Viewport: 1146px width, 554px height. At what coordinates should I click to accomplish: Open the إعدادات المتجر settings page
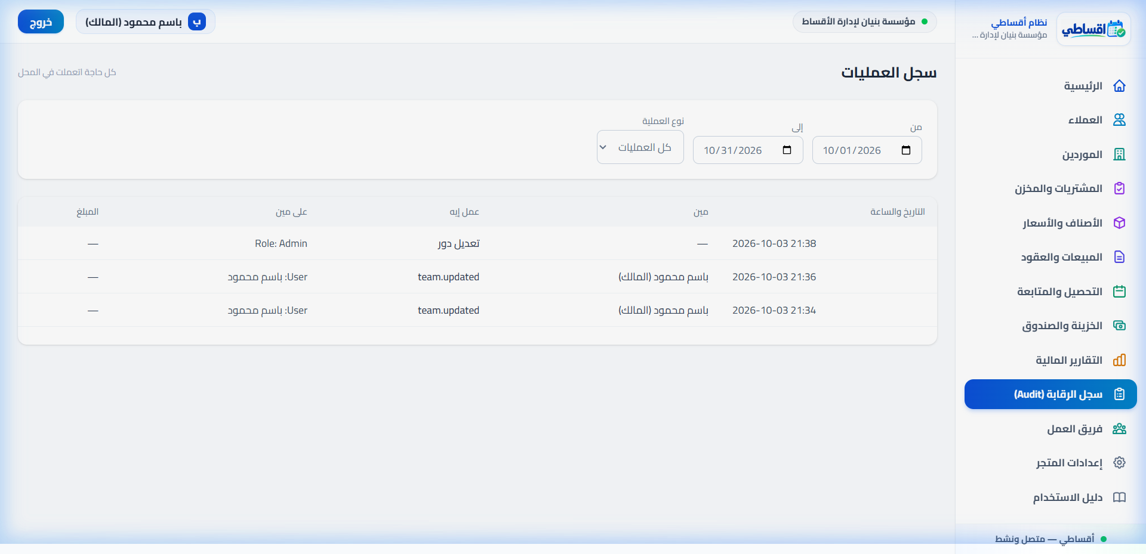(x=1050, y=463)
